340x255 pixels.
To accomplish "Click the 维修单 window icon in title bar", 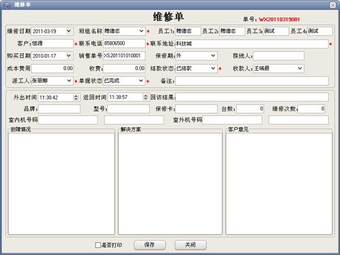I will (x=6, y=5).
